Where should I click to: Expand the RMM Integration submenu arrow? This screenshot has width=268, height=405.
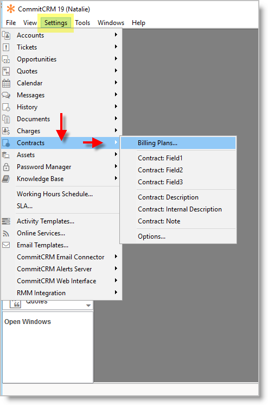116,292
